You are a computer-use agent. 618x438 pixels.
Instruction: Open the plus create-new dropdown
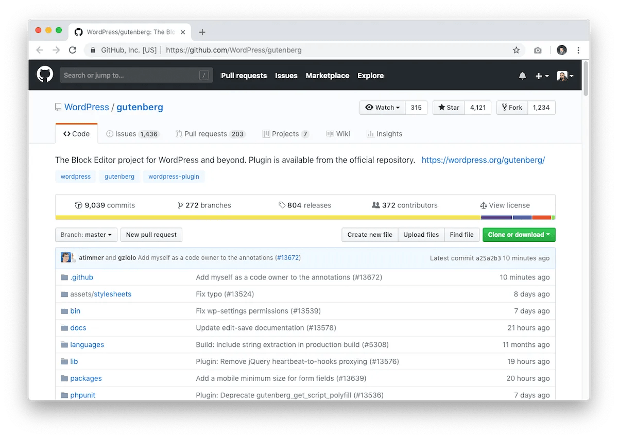coord(542,76)
